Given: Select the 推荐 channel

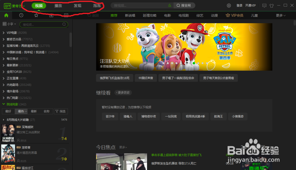Looking at the screenshot, I should [114, 15].
